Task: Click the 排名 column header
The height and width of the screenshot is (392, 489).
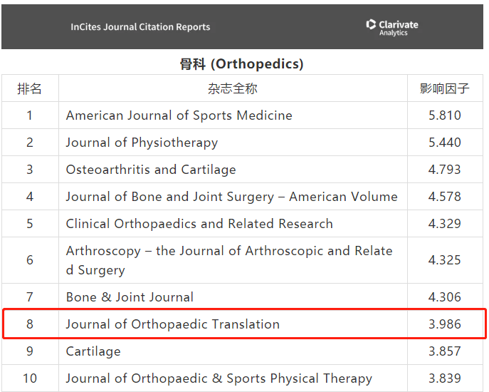Action: 30,88
